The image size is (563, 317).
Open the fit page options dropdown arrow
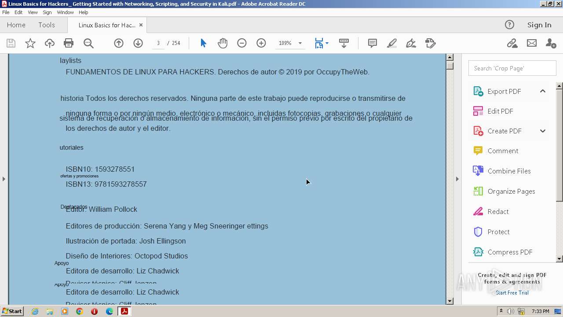pyautogui.click(x=327, y=43)
